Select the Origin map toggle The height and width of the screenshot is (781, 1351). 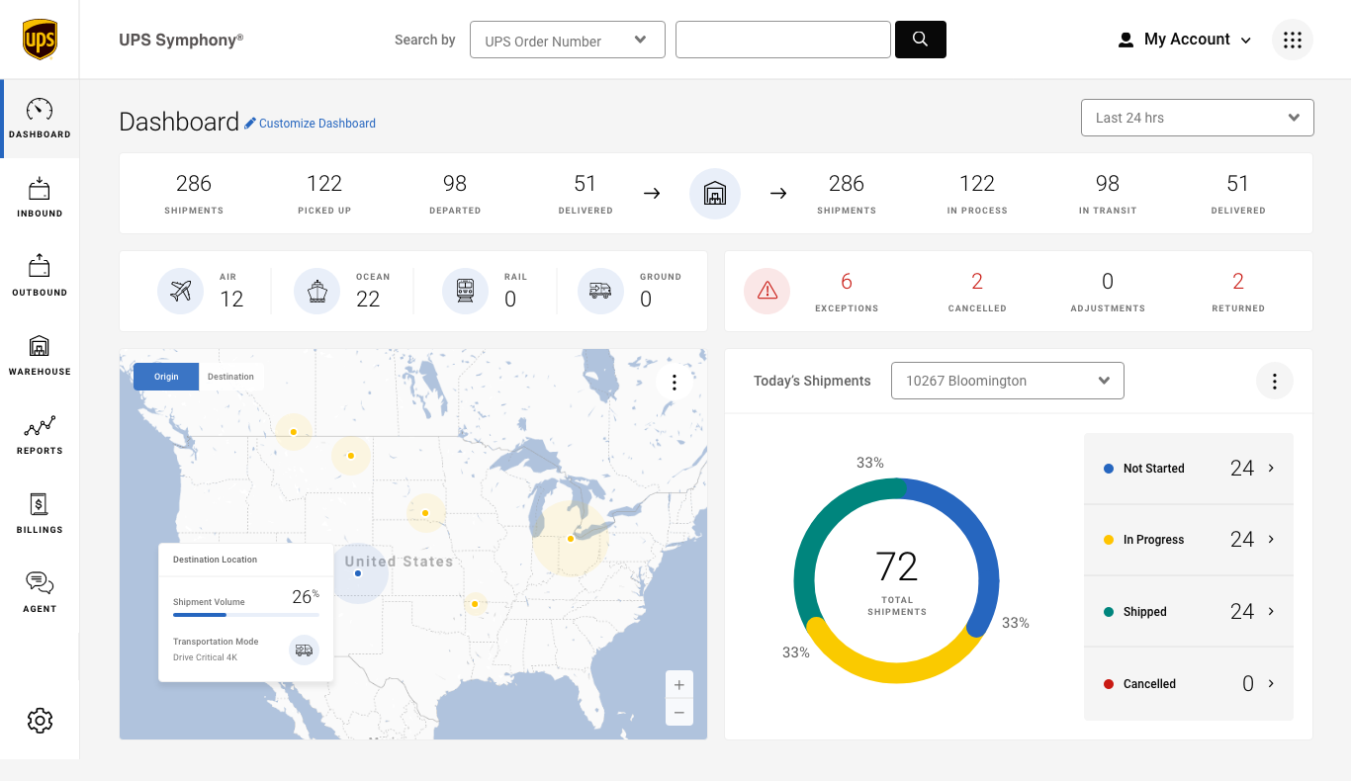tap(166, 377)
